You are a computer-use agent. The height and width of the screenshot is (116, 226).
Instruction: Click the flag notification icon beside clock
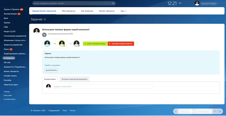coord(180,3)
